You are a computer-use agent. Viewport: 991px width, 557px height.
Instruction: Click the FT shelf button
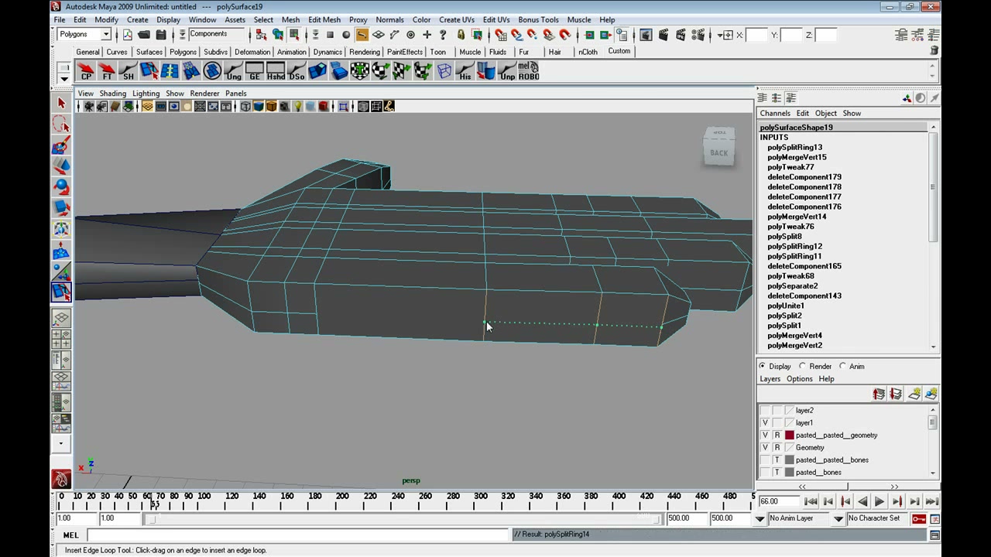point(107,72)
